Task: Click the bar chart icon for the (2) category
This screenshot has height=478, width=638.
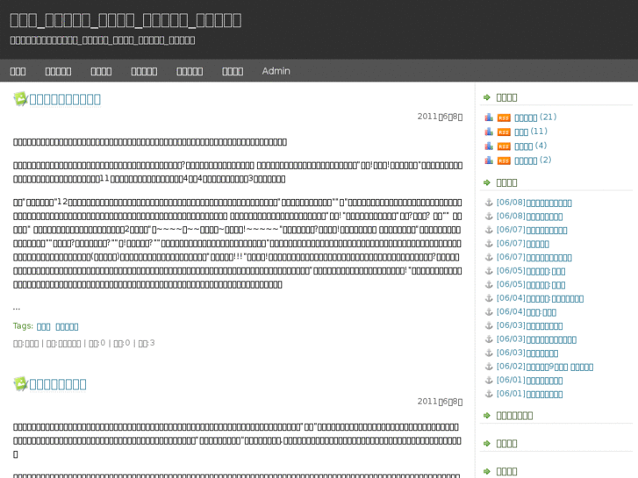Action: click(489, 161)
